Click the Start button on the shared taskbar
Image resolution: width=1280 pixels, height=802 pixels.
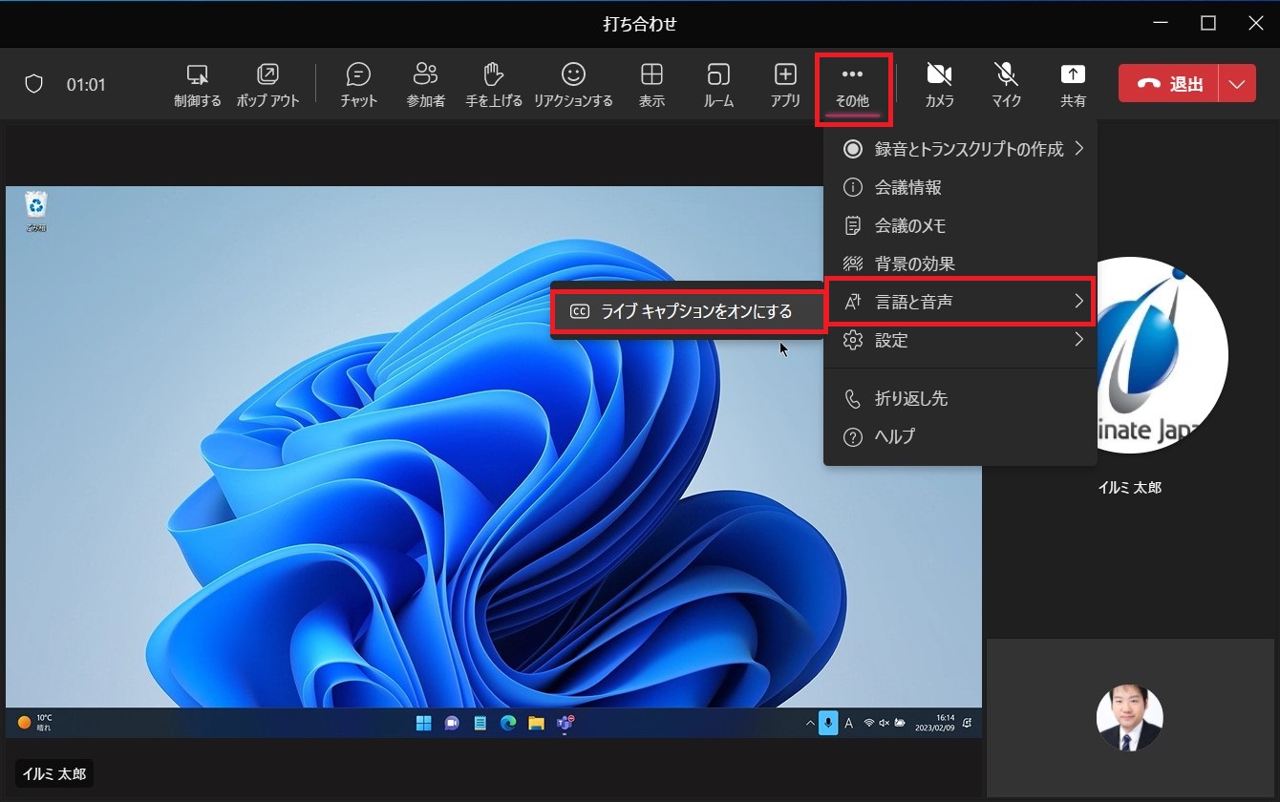[423, 723]
